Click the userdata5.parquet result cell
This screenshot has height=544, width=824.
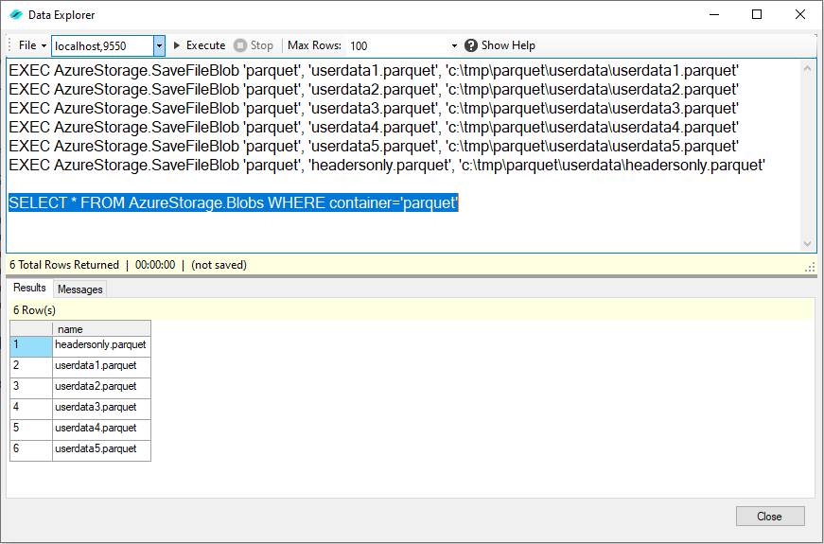click(101, 450)
